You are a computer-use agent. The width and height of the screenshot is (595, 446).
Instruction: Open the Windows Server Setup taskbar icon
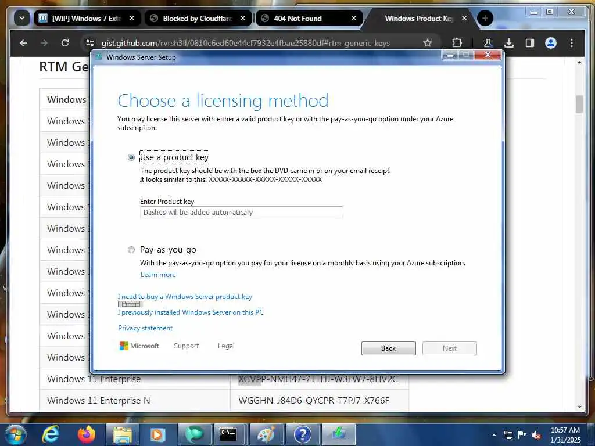coord(339,434)
